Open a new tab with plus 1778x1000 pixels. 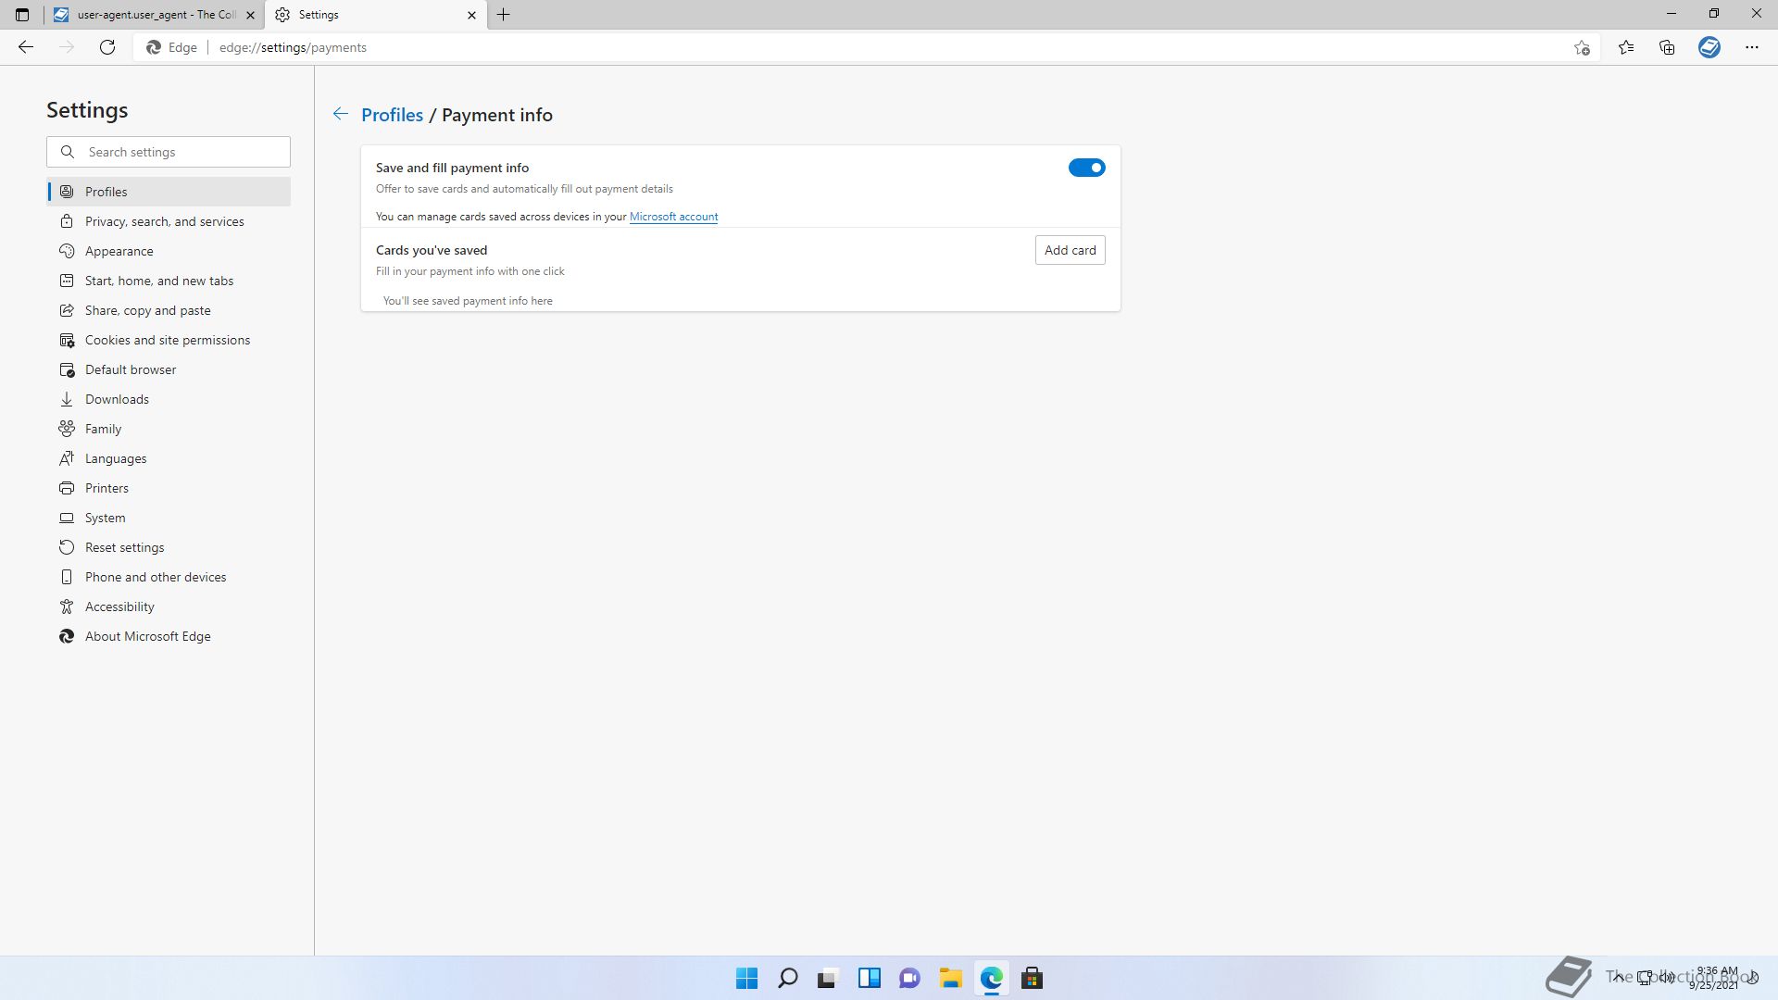(503, 15)
